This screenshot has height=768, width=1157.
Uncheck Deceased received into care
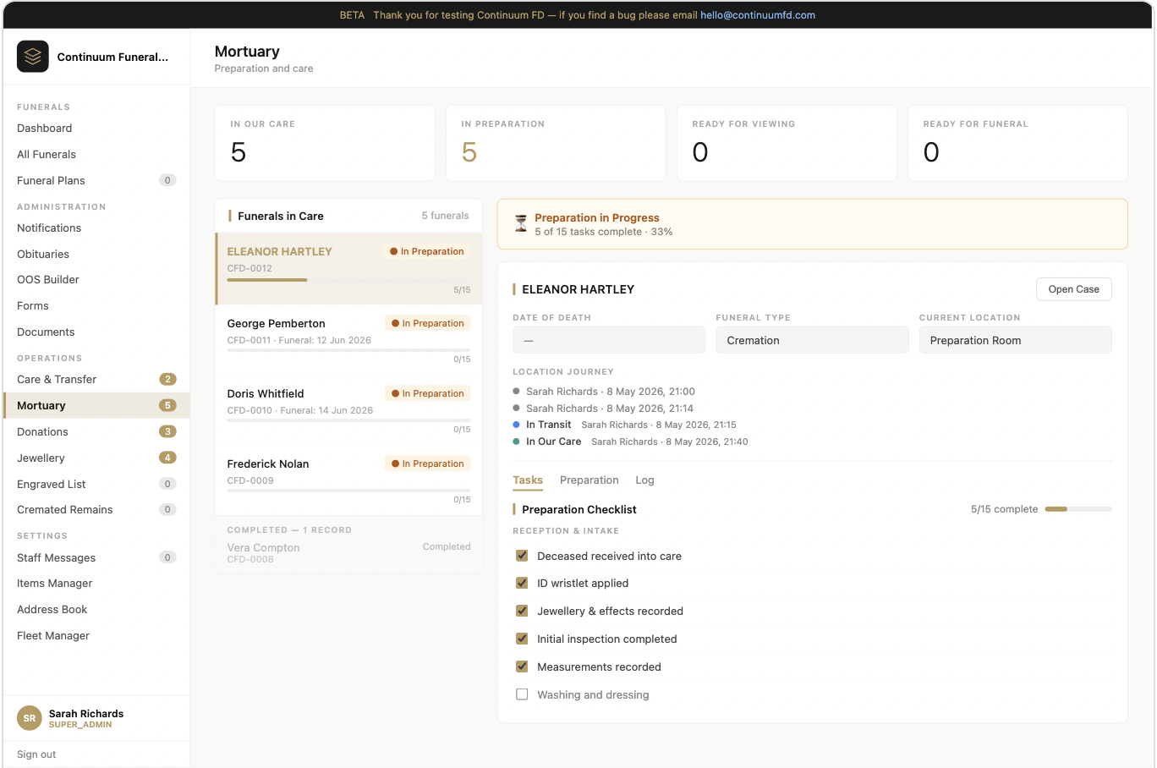(x=522, y=556)
